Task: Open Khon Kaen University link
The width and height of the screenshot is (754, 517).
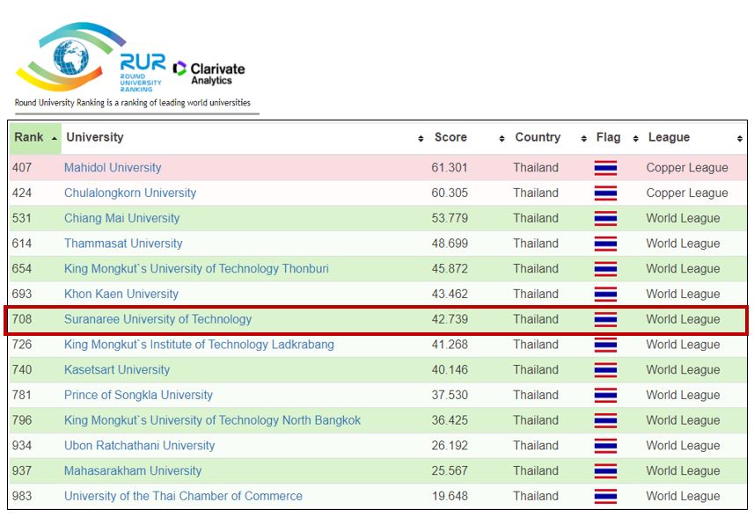Action: (x=121, y=294)
